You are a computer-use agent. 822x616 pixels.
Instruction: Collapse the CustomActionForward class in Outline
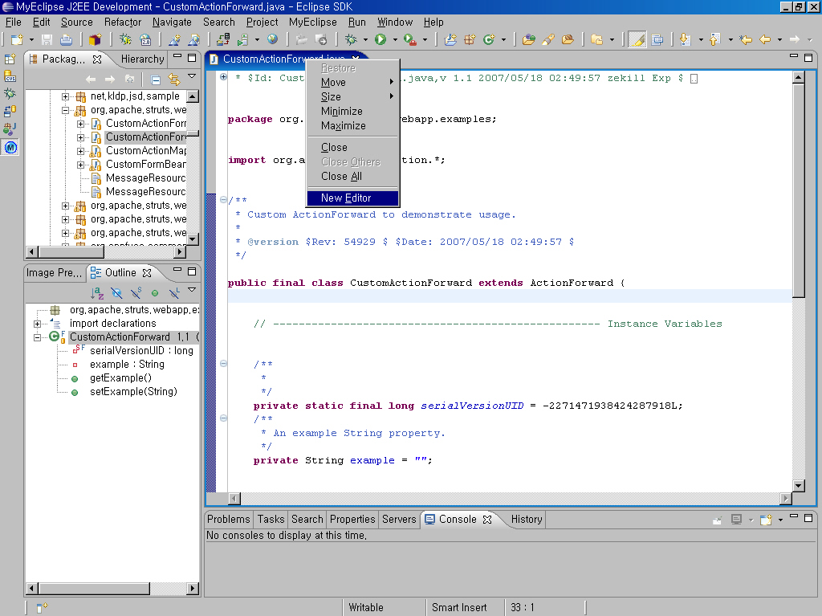(37, 337)
